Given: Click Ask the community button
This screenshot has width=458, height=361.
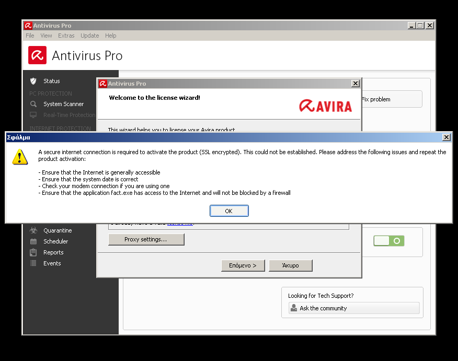Looking at the screenshot, I should click(354, 308).
